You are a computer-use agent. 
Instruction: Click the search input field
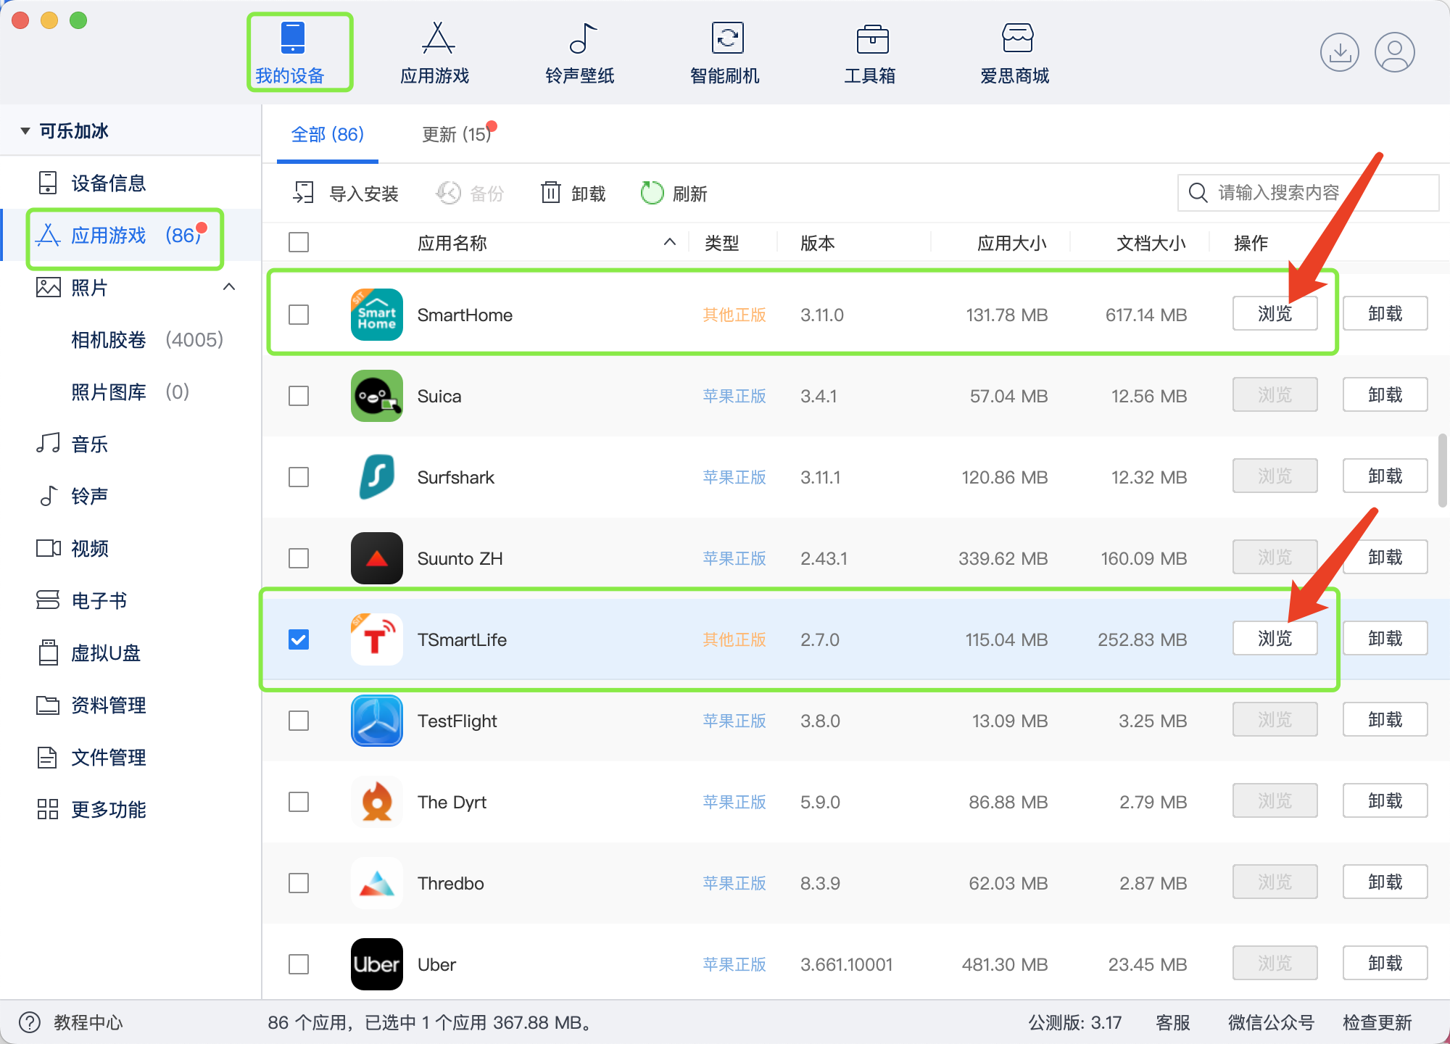(x=1309, y=193)
